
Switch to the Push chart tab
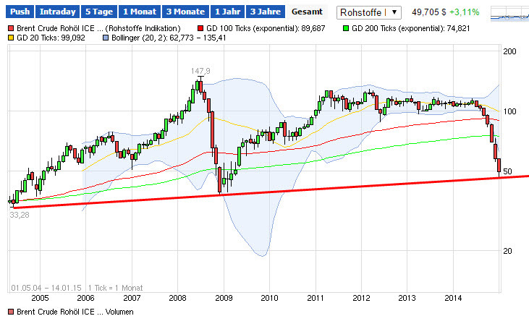pos(20,12)
